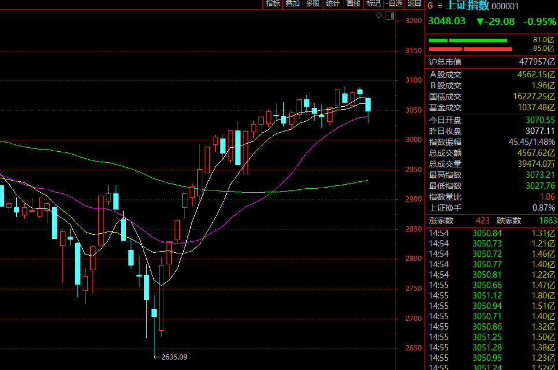Select the tick row priced 3050.86
This screenshot has width=558, height=370.
tap(492, 327)
